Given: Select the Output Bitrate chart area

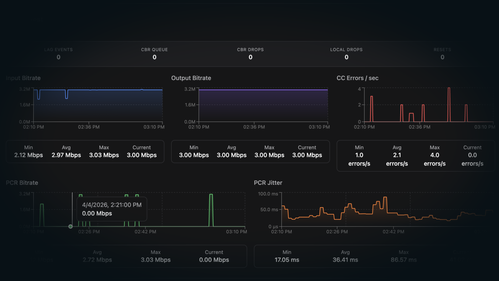Looking at the screenshot, I should tap(263, 105).
